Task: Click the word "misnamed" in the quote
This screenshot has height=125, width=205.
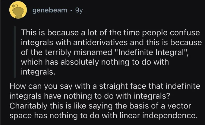Action: (93, 52)
